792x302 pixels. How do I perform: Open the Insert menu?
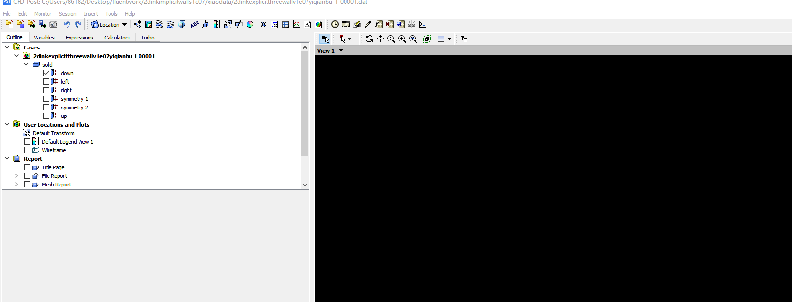pos(91,14)
